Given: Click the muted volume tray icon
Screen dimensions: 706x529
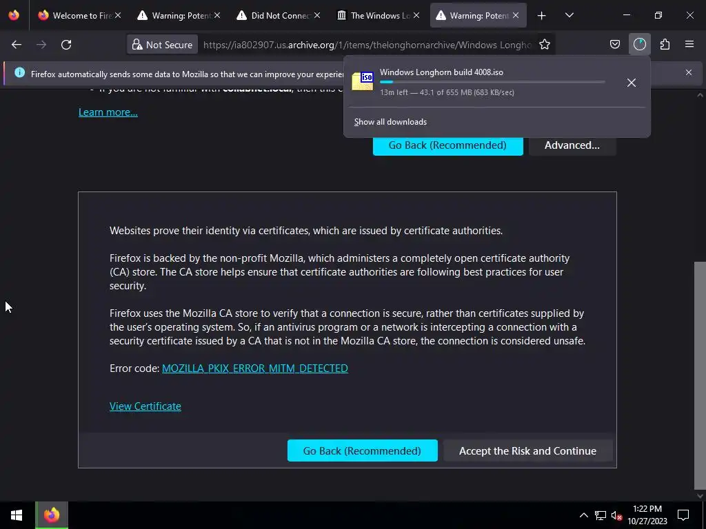Looking at the screenshot, I should click(x=616, y=515).
